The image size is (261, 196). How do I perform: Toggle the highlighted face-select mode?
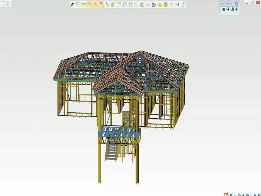tap(102, 4)
